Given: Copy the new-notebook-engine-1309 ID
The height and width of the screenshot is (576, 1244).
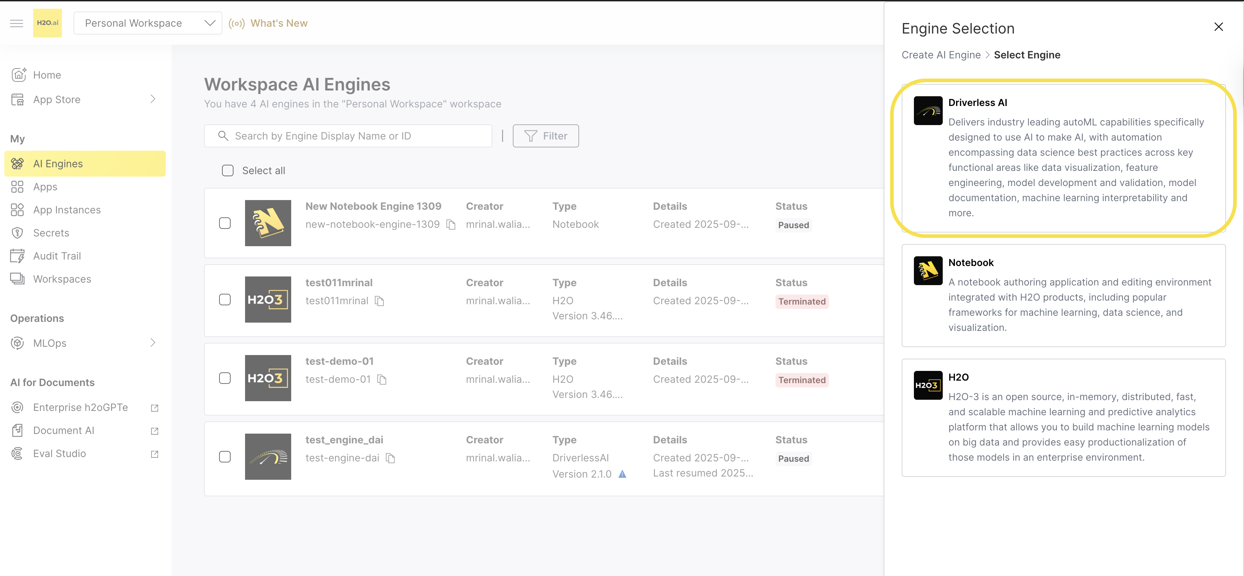Looking at the screenshot, I should click(450, 225).
